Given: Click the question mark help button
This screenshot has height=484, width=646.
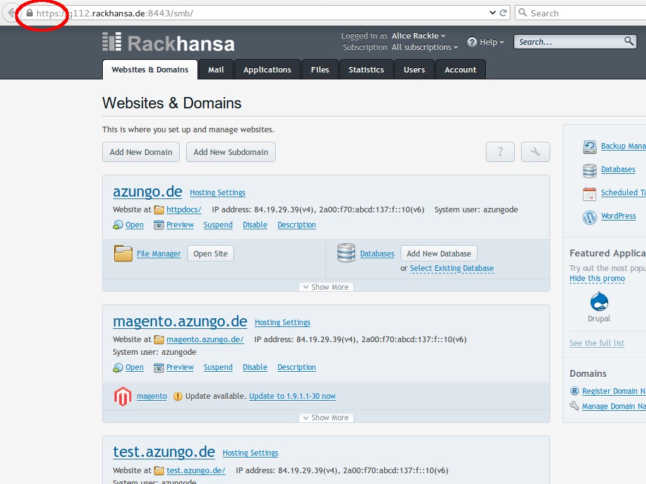Looking at the screenshot, I should coord(500,152).
